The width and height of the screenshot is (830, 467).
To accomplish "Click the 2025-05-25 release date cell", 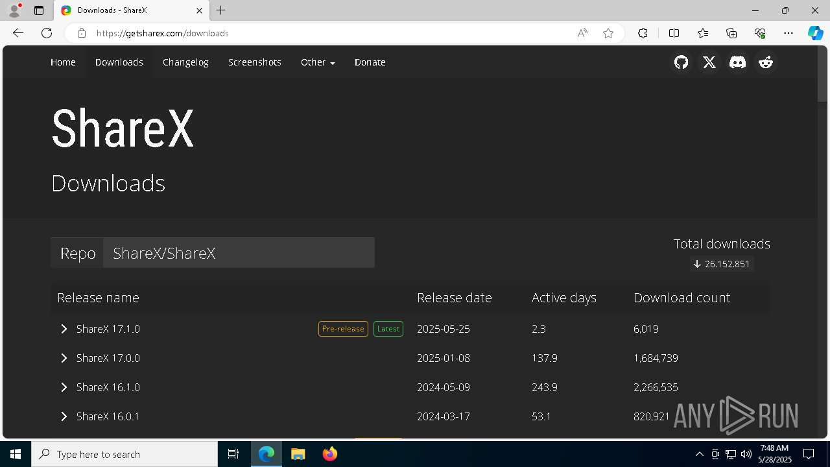I will [x=444, y=329].
